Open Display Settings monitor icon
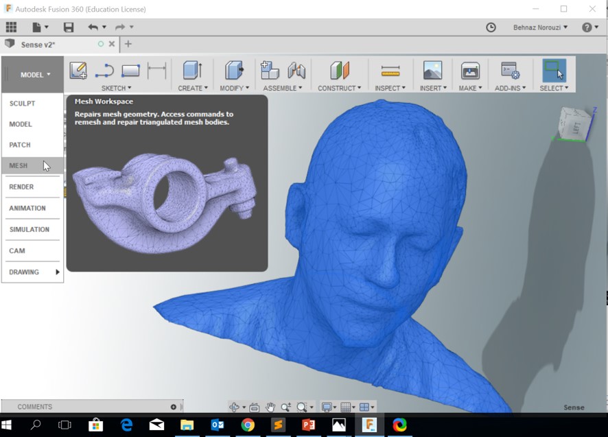The image size is (608, 437). [327, 407]
